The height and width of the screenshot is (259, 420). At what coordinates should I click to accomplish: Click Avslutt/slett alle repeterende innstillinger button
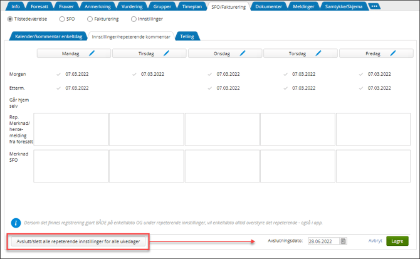pyautogui.click(x=79, y=241)
